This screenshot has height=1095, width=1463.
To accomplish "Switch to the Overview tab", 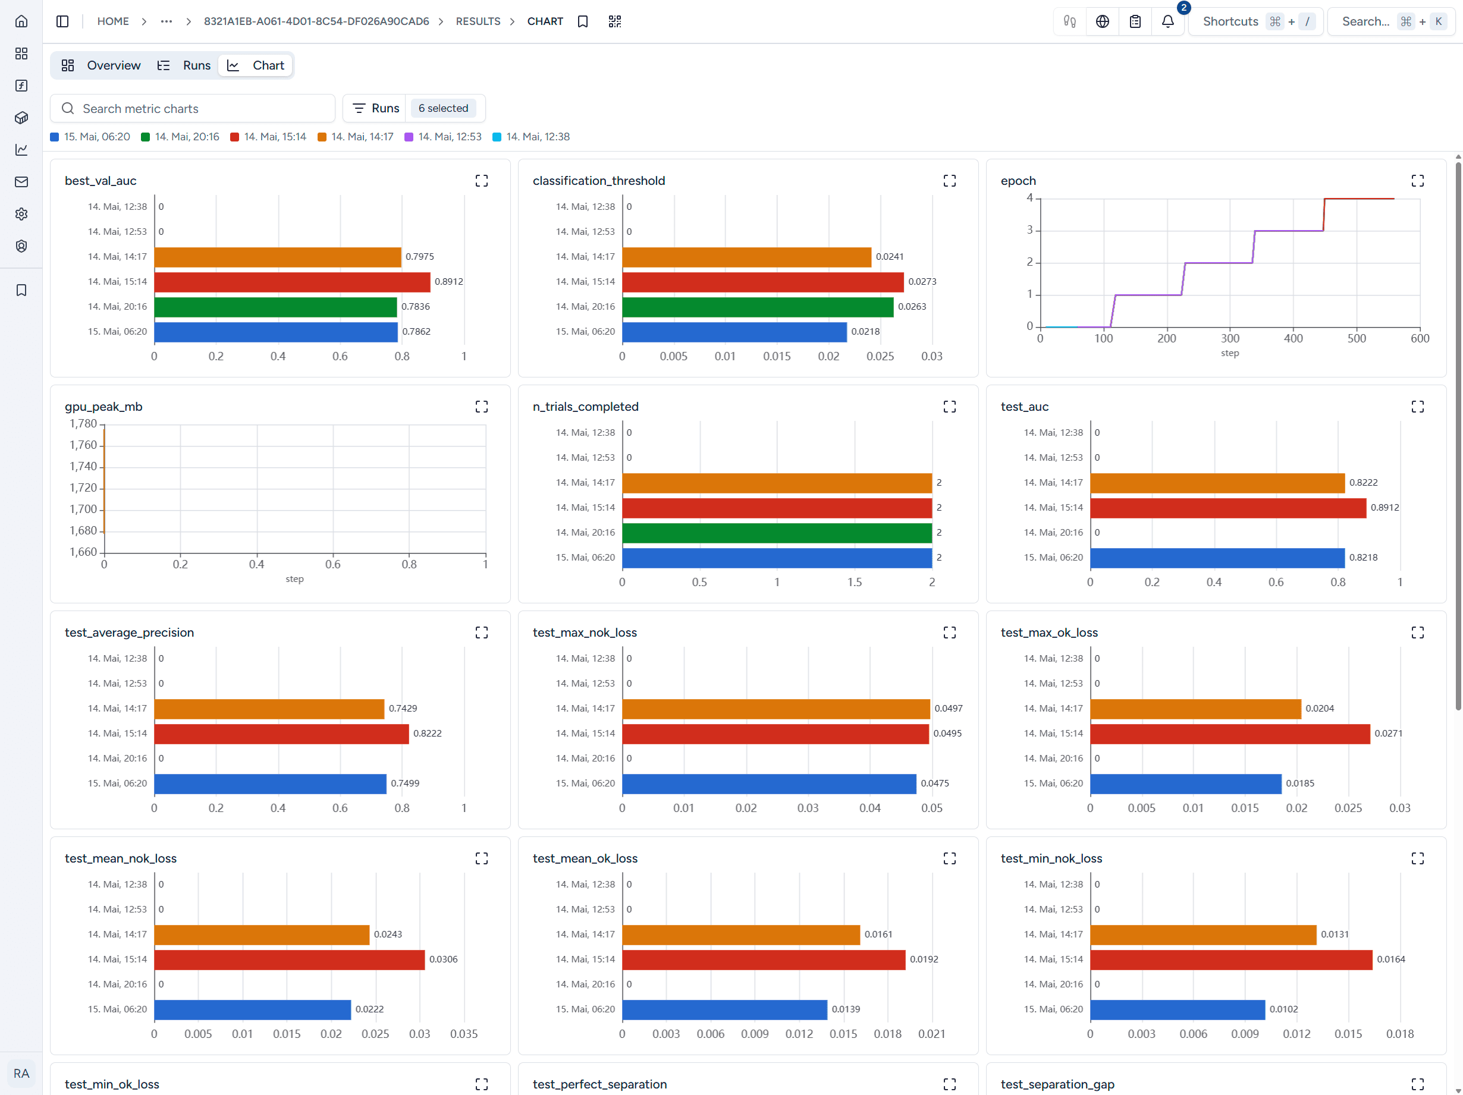I will pyautogui.click(x=101, y=65).
